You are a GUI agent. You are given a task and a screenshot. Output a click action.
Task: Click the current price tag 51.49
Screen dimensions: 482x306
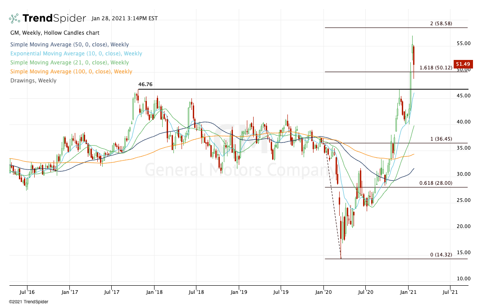463,64
